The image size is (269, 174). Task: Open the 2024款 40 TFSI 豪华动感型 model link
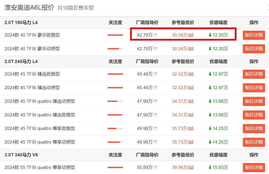pos(32,49)
